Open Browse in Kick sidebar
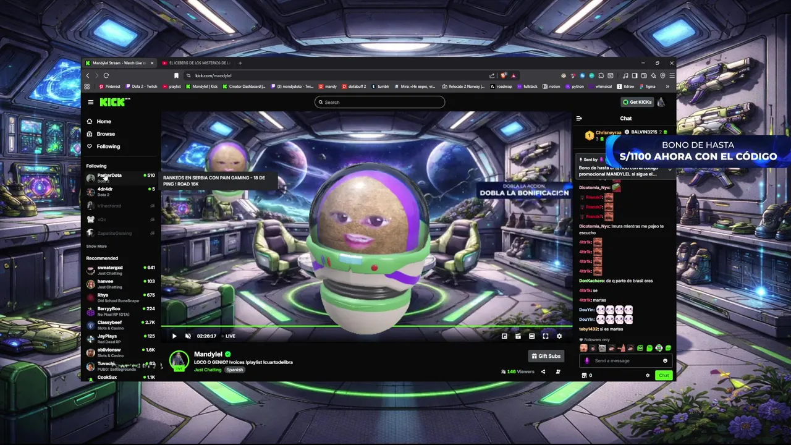The width and height of the screenshot is (791, 445). (x=101, y=133)
